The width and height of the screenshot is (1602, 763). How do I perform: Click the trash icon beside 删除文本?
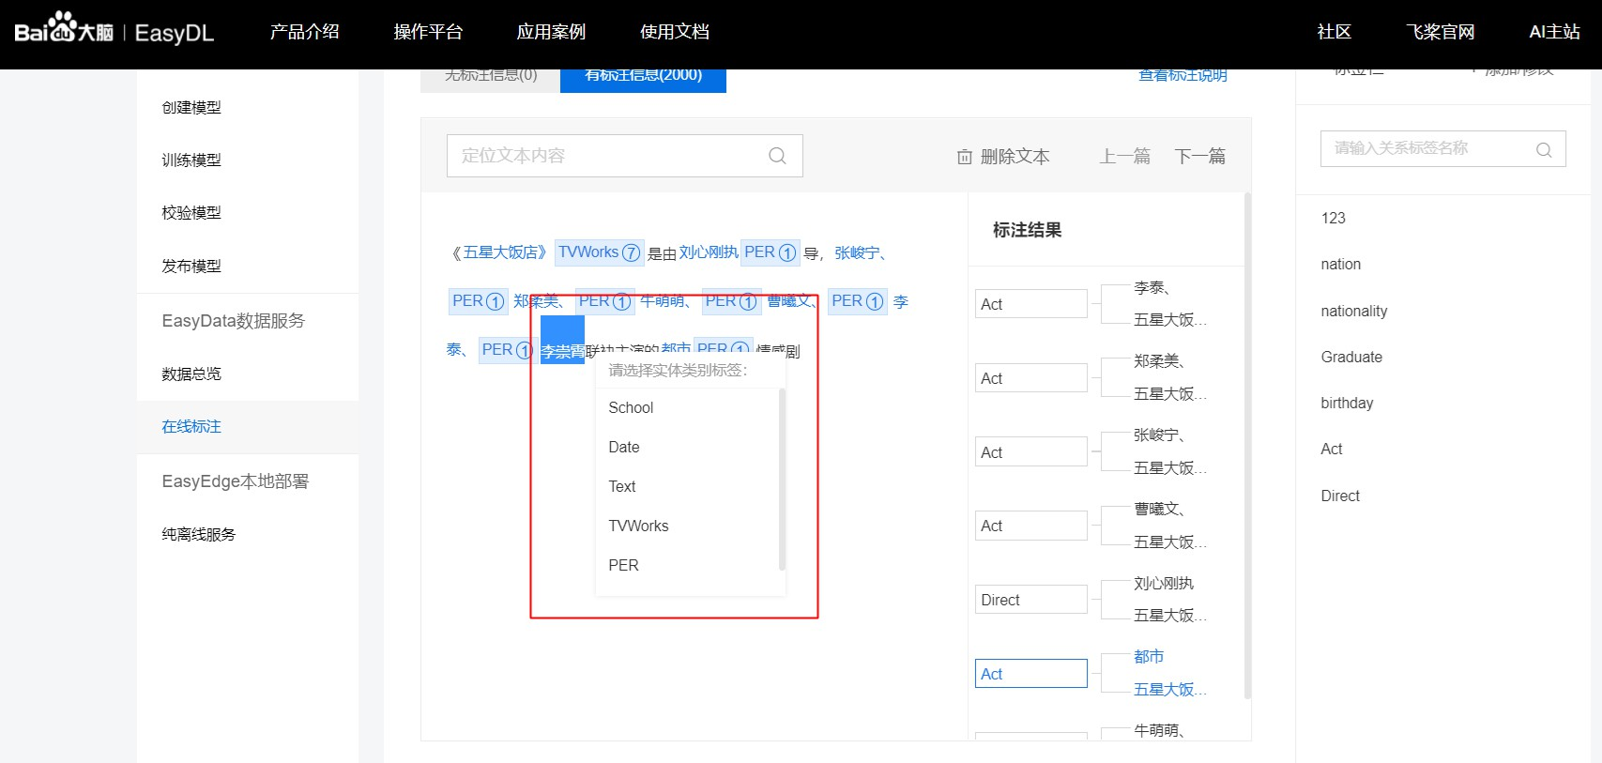964,157
